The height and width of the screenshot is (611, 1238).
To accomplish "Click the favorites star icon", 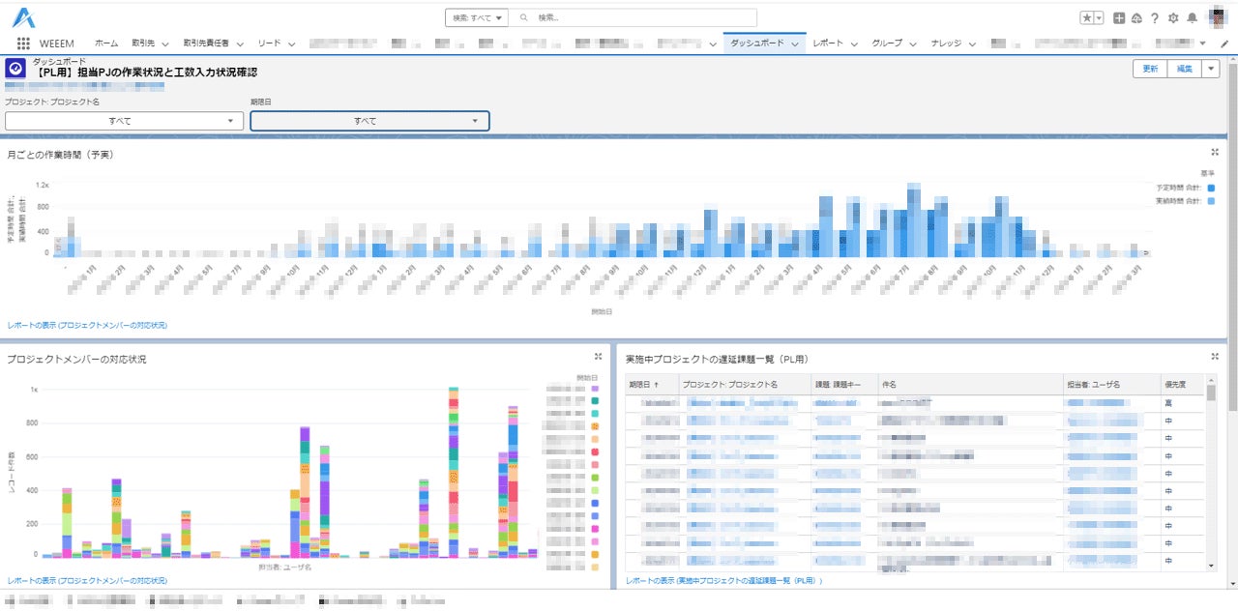I will pyautogui.click(x=1087, y=17).
